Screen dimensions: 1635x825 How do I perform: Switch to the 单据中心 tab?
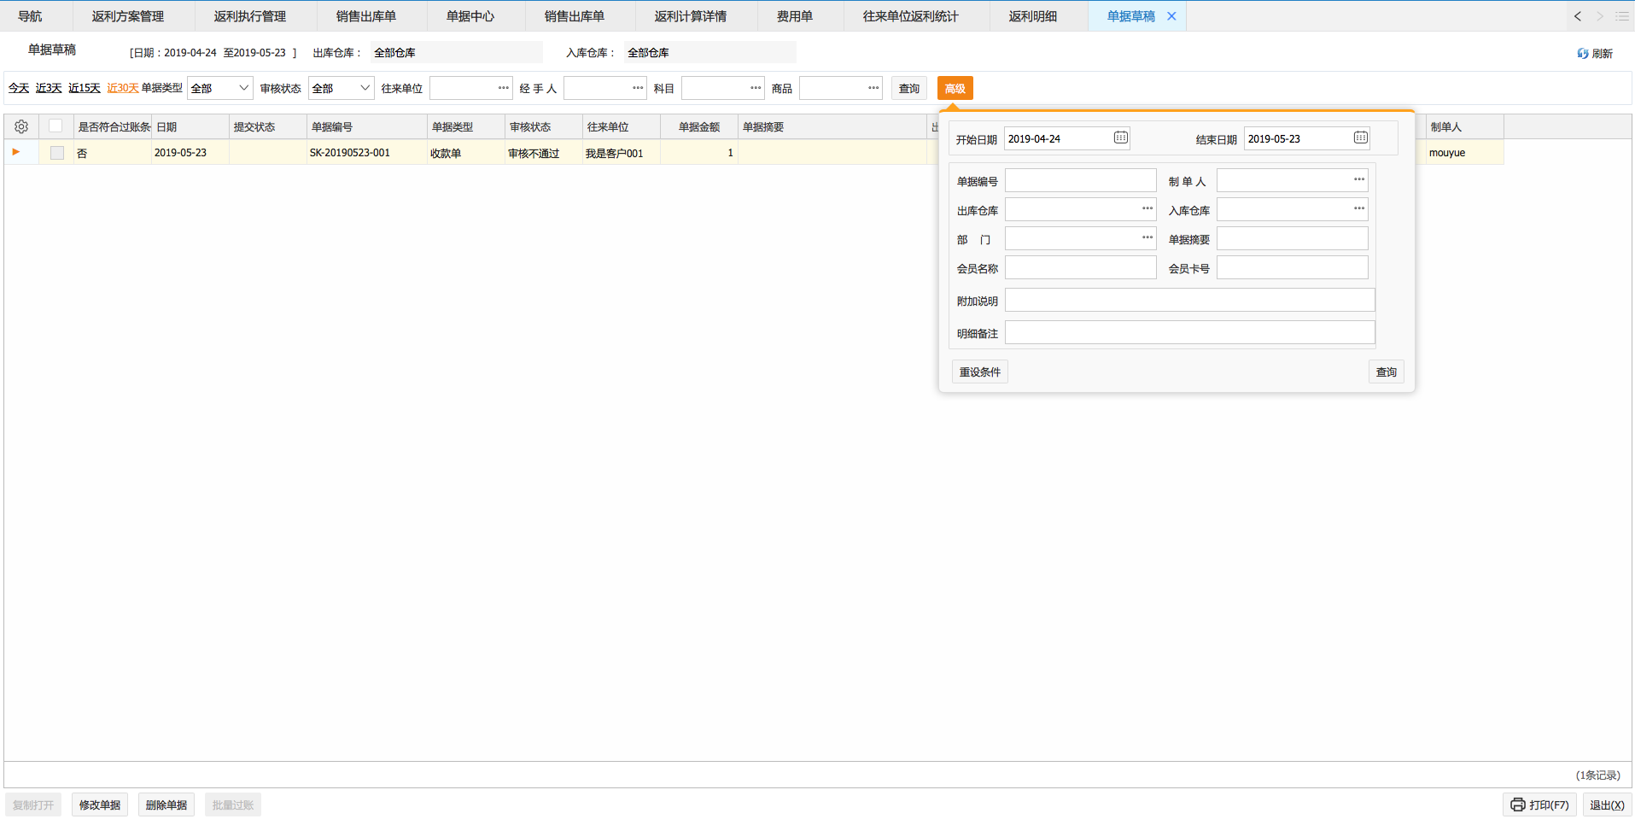point(470,16)
